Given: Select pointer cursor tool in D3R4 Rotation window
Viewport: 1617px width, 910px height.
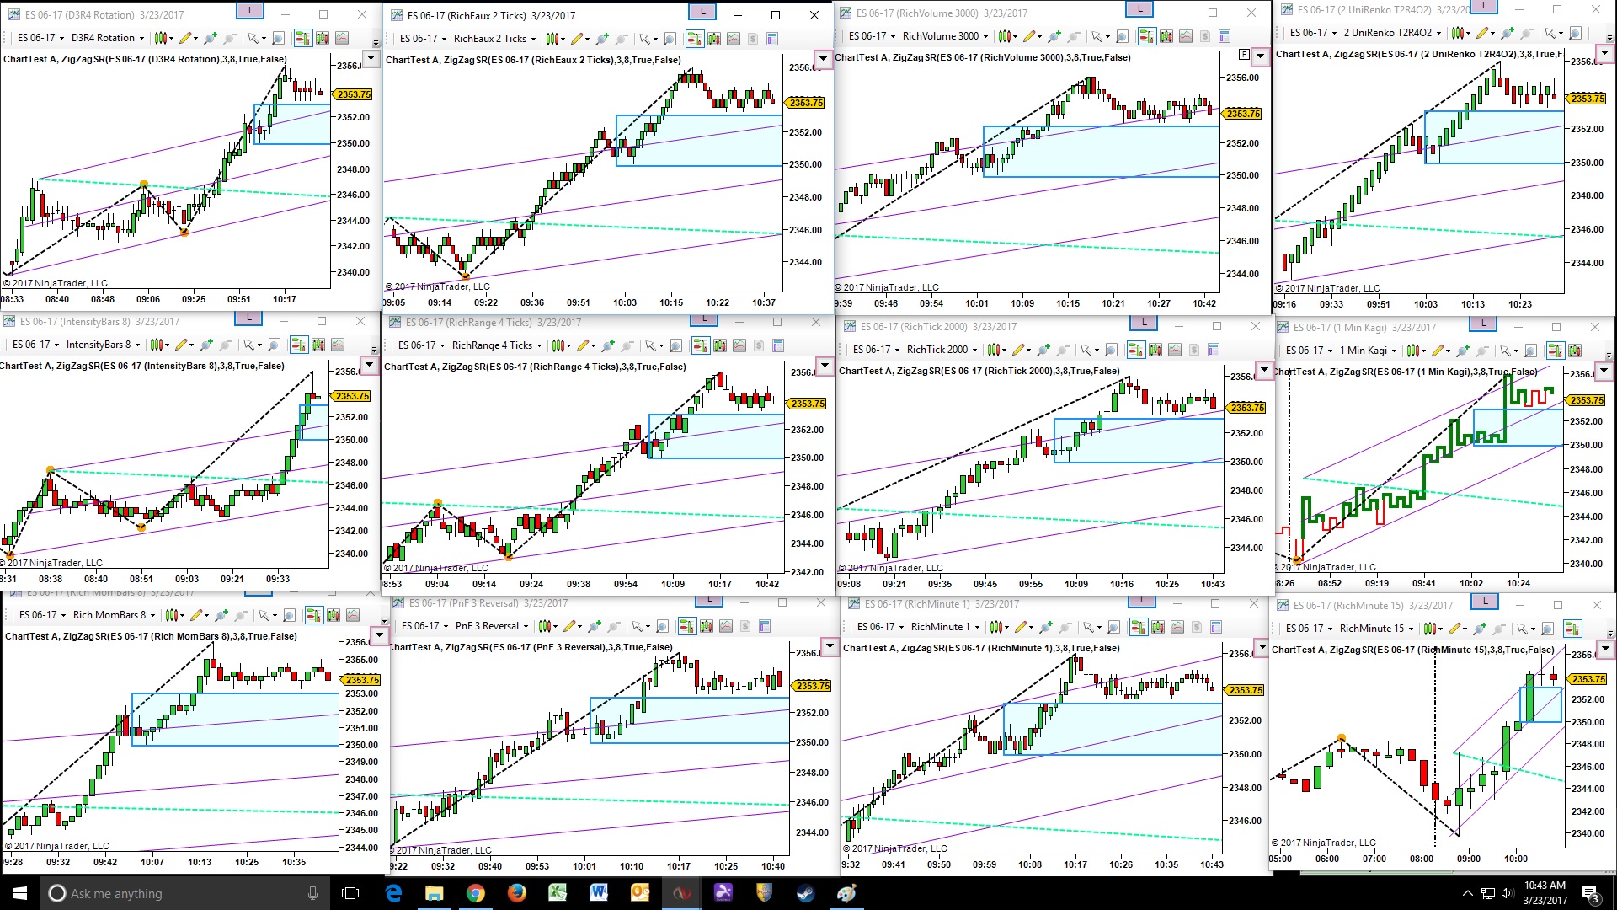Looking at the screenshot, I should pos(253,38).
